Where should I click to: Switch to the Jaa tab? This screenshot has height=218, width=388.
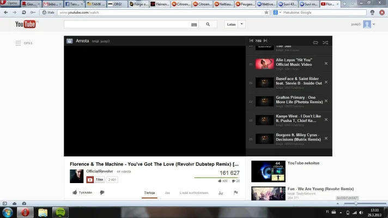point(167,192)
